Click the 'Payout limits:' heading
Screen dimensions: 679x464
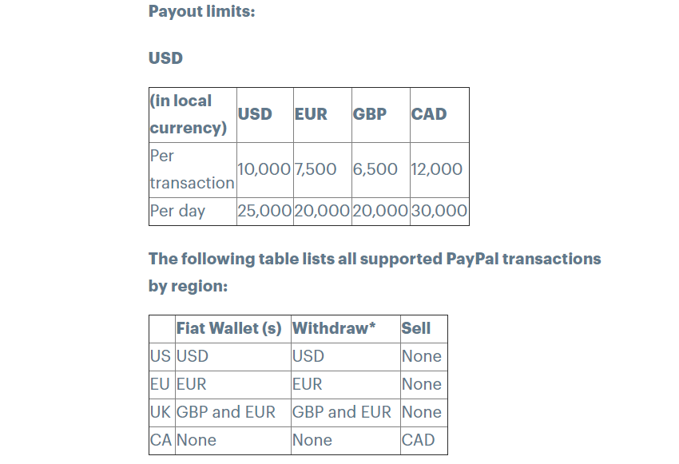(x=201, y=12)
